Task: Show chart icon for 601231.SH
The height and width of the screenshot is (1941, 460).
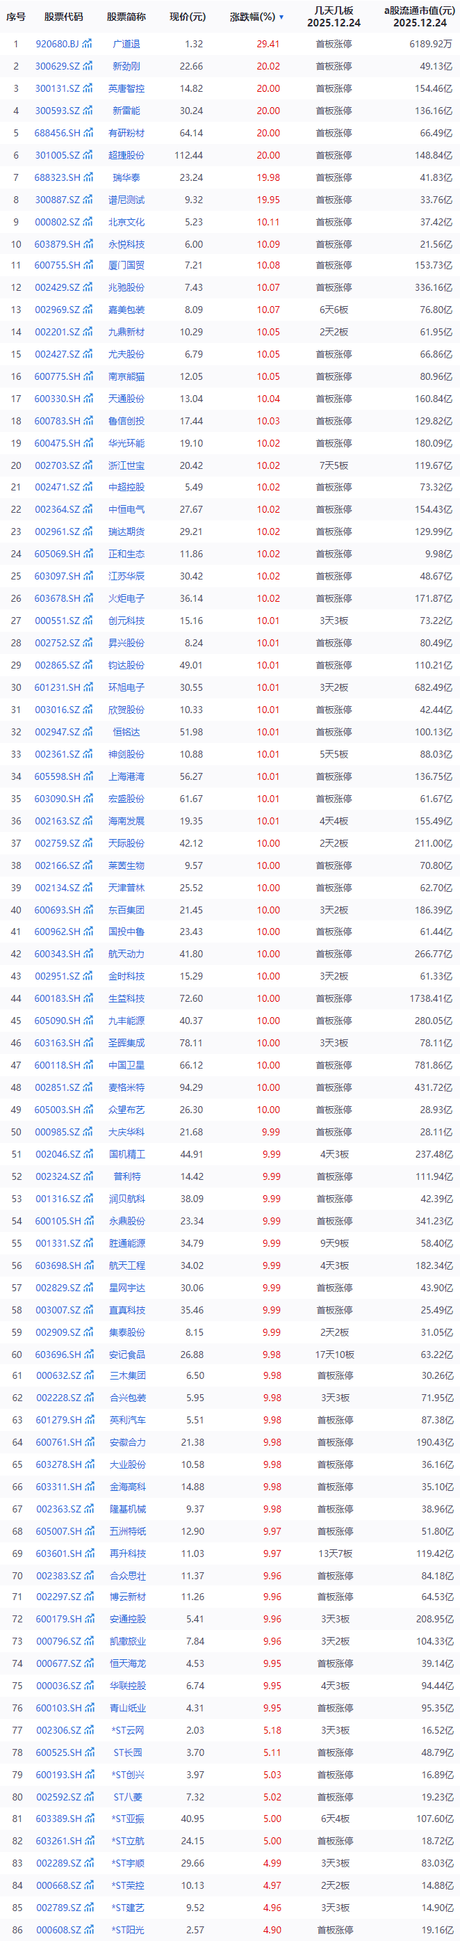Action: click(x=89, y=687)
